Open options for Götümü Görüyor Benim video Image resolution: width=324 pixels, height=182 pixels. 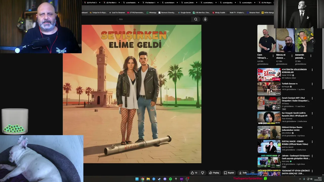(x=312, y=128)
